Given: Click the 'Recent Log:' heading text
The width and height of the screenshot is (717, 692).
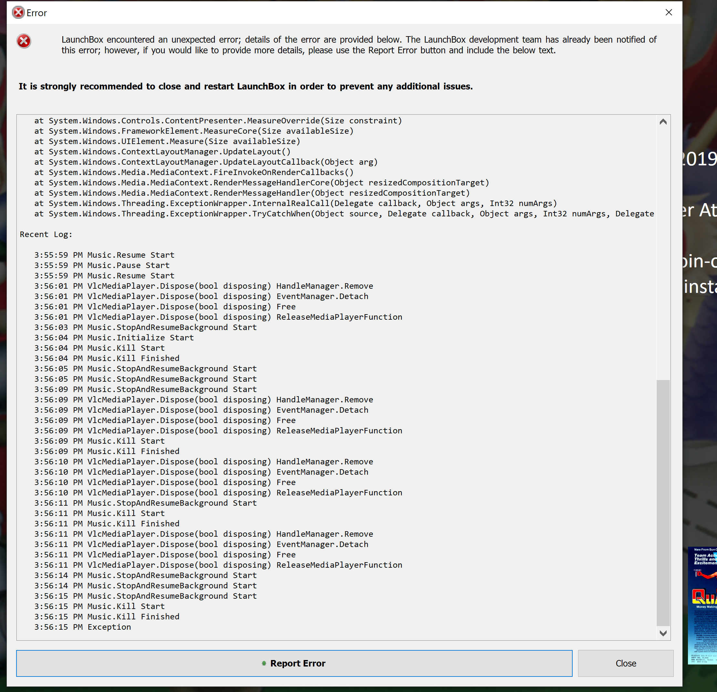Looking at the screenshot, I should point(46,234).
